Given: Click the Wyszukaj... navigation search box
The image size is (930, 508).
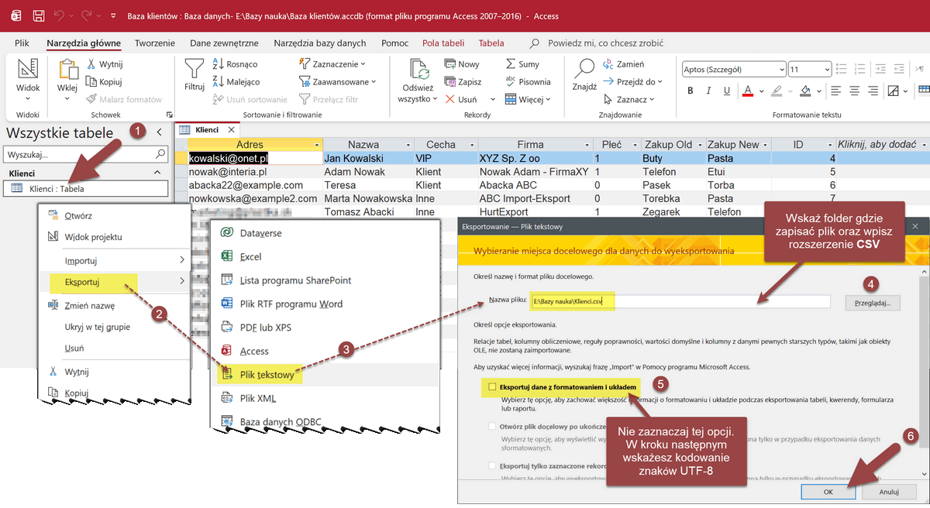Looking at the screenshot, I should pos(85,154).
